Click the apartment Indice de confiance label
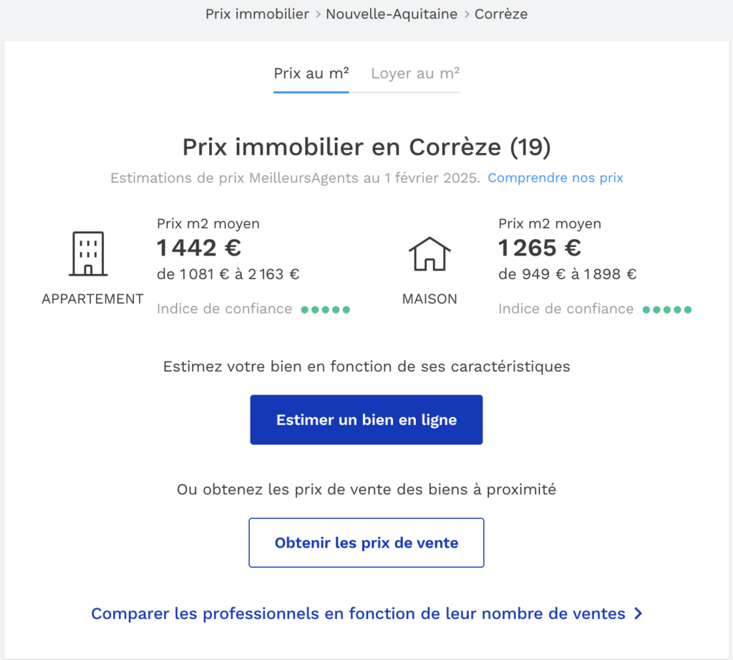The width and height of the screenshot is (733, 660). [x=224, y=309]
